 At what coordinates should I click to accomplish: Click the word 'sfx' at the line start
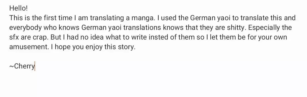(x=14, y=38)
